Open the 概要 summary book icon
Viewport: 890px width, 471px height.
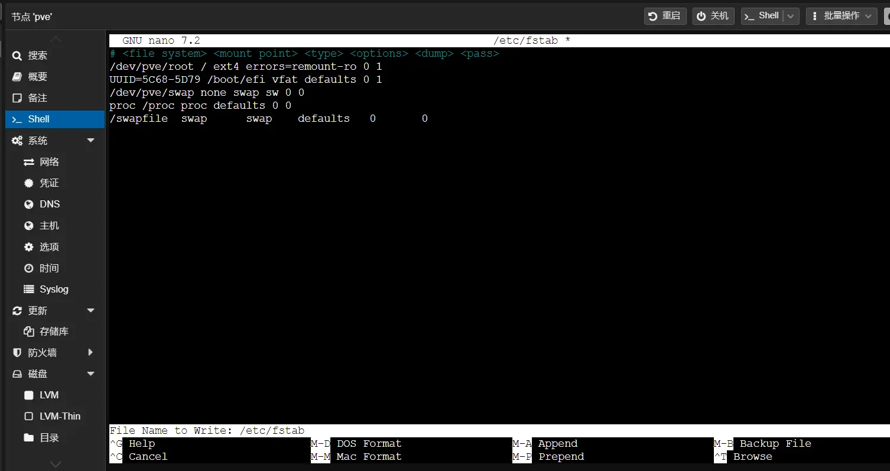17,77
